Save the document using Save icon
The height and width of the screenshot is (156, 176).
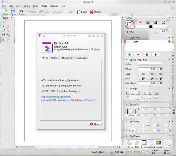pos(21,12)
